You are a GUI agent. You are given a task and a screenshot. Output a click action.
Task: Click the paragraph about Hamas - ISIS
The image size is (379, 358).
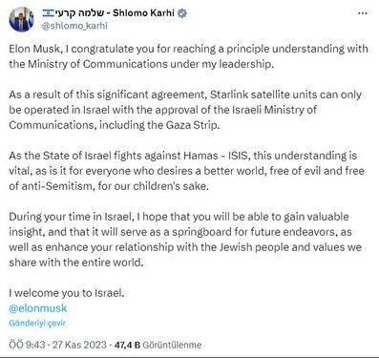coord(187,171)
